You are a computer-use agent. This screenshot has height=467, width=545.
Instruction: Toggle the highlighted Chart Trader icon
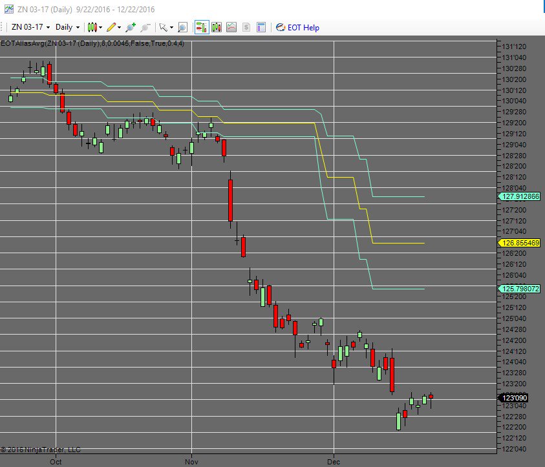[x=202, y=27]
